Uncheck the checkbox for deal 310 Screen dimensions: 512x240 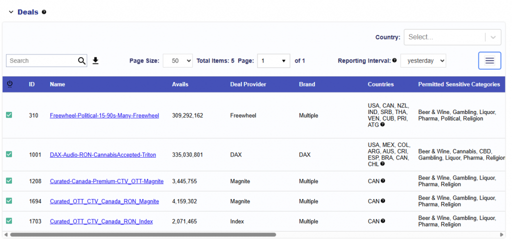pyautogui.click(x=9, y=115)
